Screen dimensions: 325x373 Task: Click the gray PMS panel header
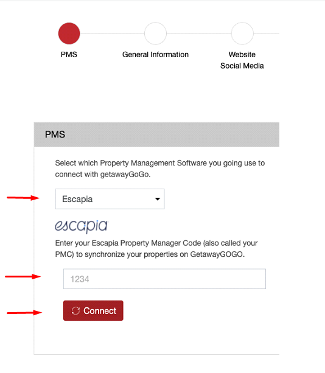coord(156,134)
